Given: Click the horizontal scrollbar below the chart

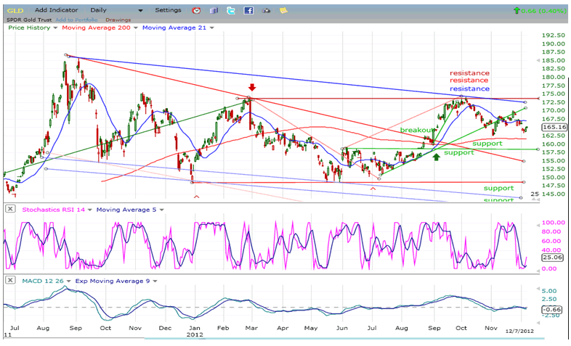Looking at the screenshot, I should 344,338.
